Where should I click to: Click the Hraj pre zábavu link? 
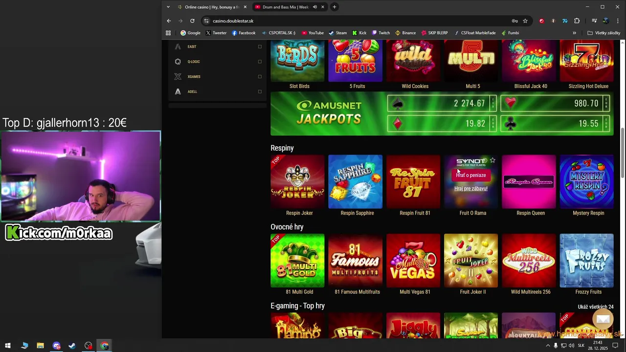pyautogui.click(x=471, y=188)
